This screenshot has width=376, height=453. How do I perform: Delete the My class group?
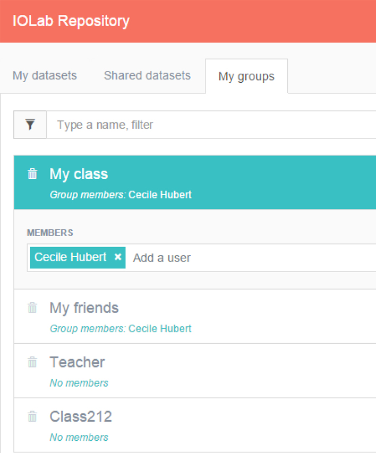(32, 174)
